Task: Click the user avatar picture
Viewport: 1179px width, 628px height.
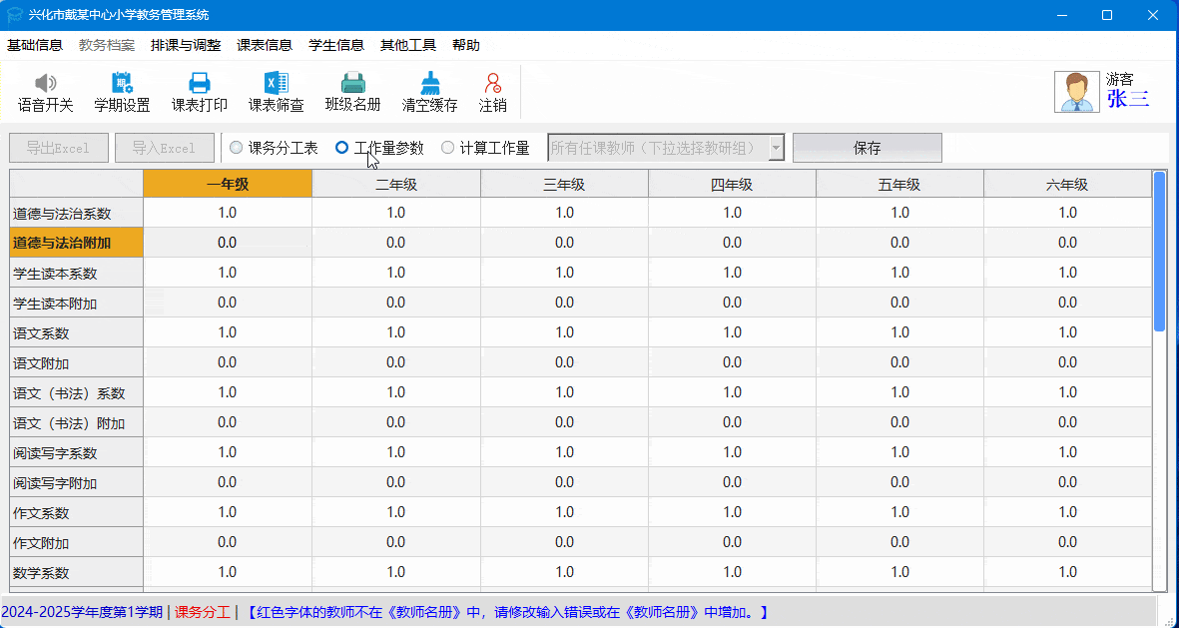Action: point(1077,92)
